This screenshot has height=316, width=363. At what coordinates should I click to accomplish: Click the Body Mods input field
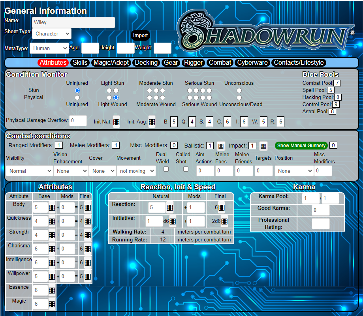click(68, 208)
